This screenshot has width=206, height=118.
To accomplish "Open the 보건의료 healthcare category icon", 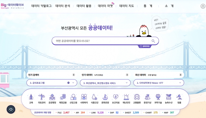I will point(116,97).
